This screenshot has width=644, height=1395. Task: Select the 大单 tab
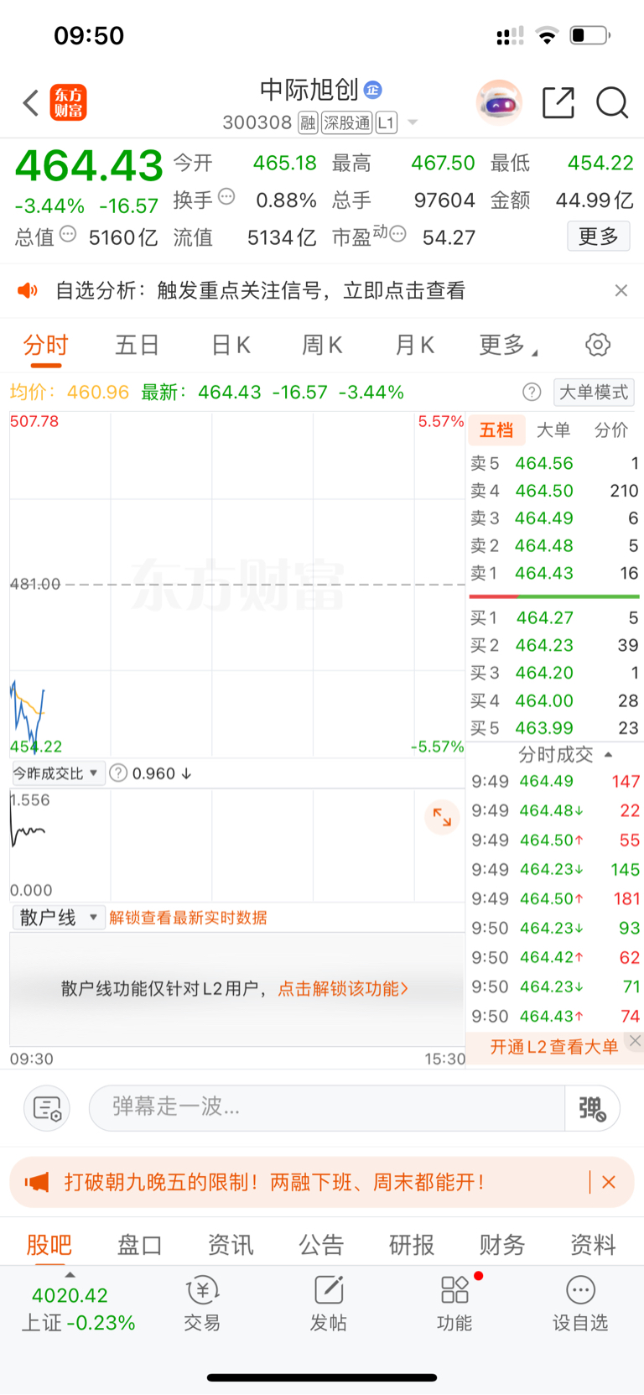(x=553, y=430)
